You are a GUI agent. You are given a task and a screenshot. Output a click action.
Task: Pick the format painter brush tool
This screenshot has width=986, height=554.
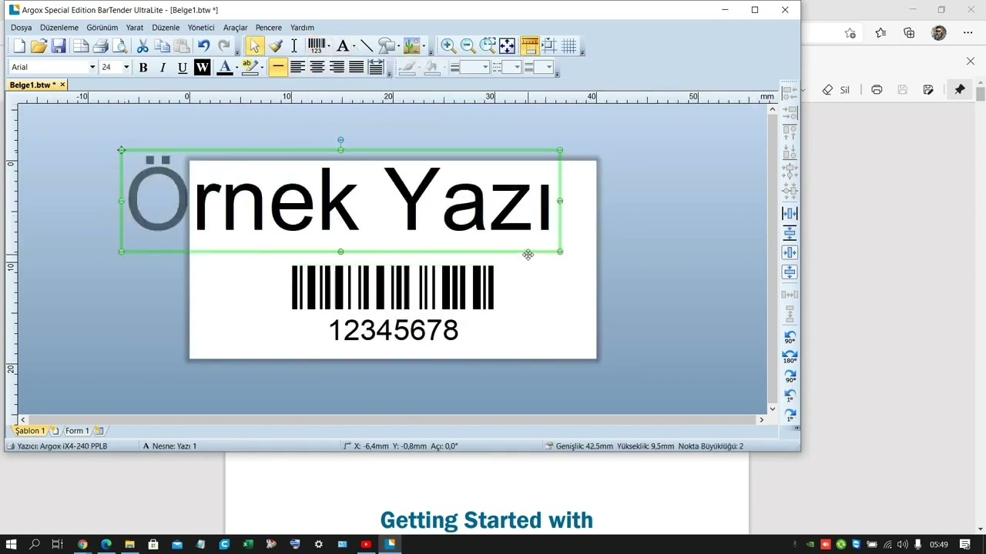click(275, 46)
